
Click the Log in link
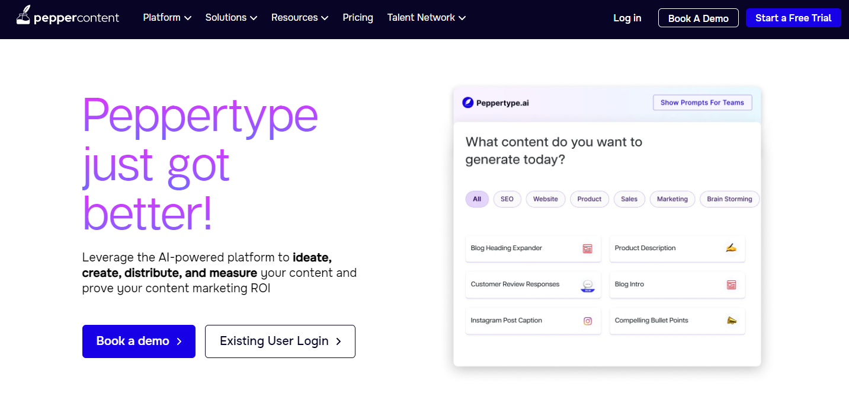point(627,18)
